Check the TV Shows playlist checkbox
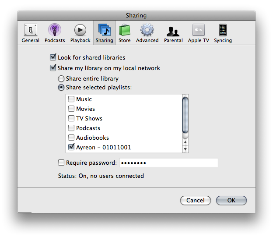 click(x=71, y=118)
